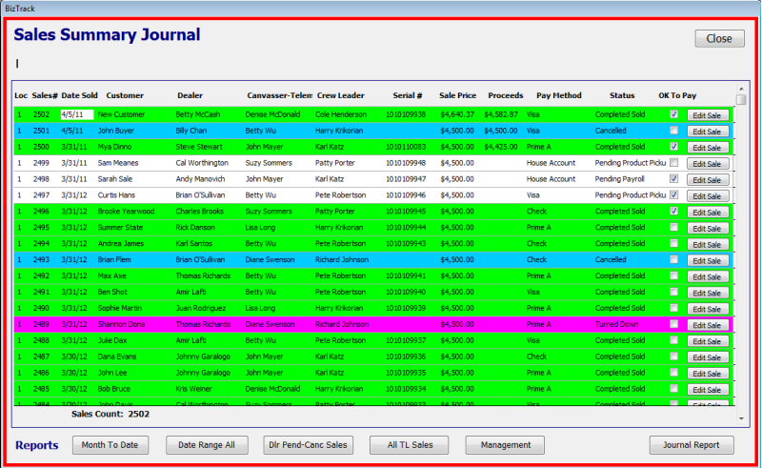
Task: Edit sale 2501 for John Buyer
Action: (708, 132)
